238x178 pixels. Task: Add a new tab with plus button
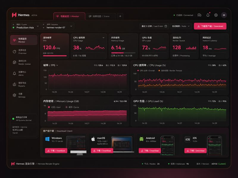[x=120, y=16]
